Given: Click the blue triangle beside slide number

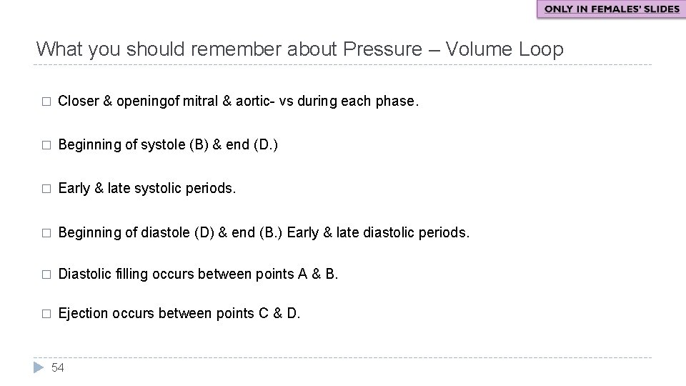Looking at the screenshot, I should pos(39,367).
